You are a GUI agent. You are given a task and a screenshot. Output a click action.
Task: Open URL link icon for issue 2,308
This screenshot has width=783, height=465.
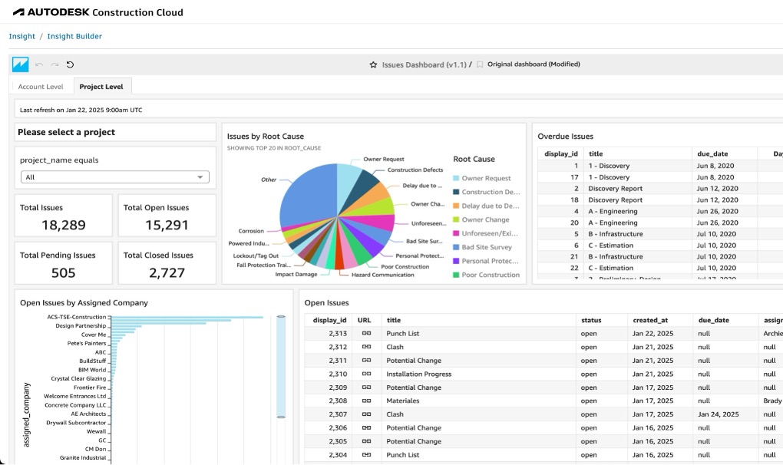pos(366,401)
